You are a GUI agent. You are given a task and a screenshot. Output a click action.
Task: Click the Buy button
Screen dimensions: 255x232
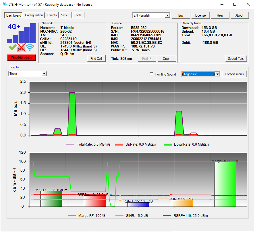coord(181,15)
